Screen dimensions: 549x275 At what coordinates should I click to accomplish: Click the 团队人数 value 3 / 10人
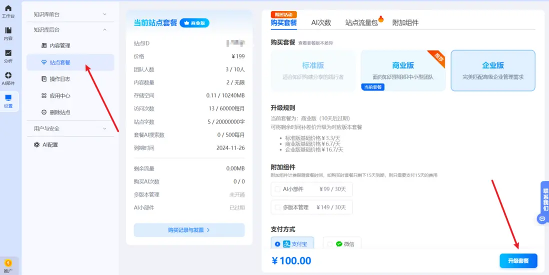click(235, 69)
